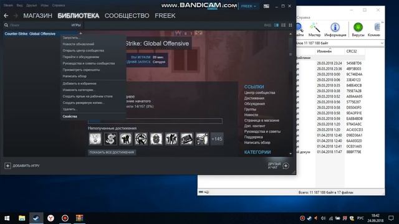Open friends and chat plus icon

[x=286, y=166]
